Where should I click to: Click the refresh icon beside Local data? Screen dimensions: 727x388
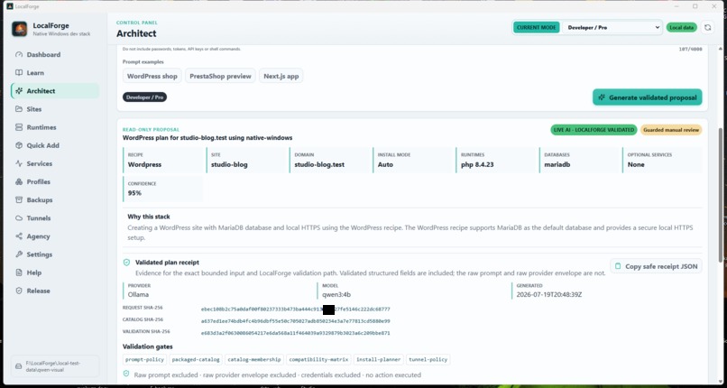click(x=707, y=27)
